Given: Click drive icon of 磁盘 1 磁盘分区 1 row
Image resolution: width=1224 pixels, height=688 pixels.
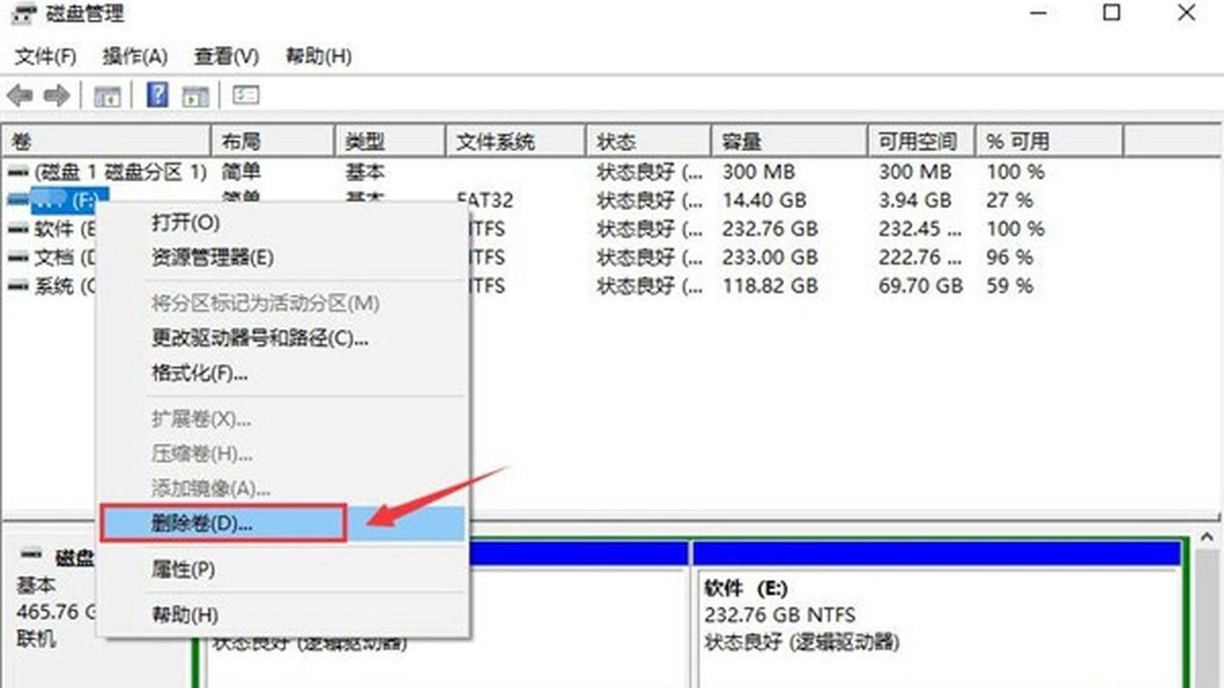Looking at the screenshot, I should pyautogui.click(x=17, y=172).
